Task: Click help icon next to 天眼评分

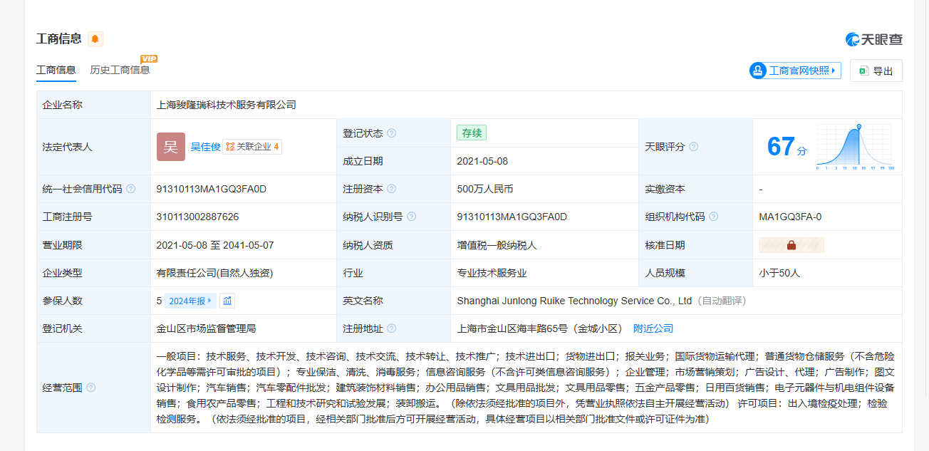Action: [x=693, y=147]
